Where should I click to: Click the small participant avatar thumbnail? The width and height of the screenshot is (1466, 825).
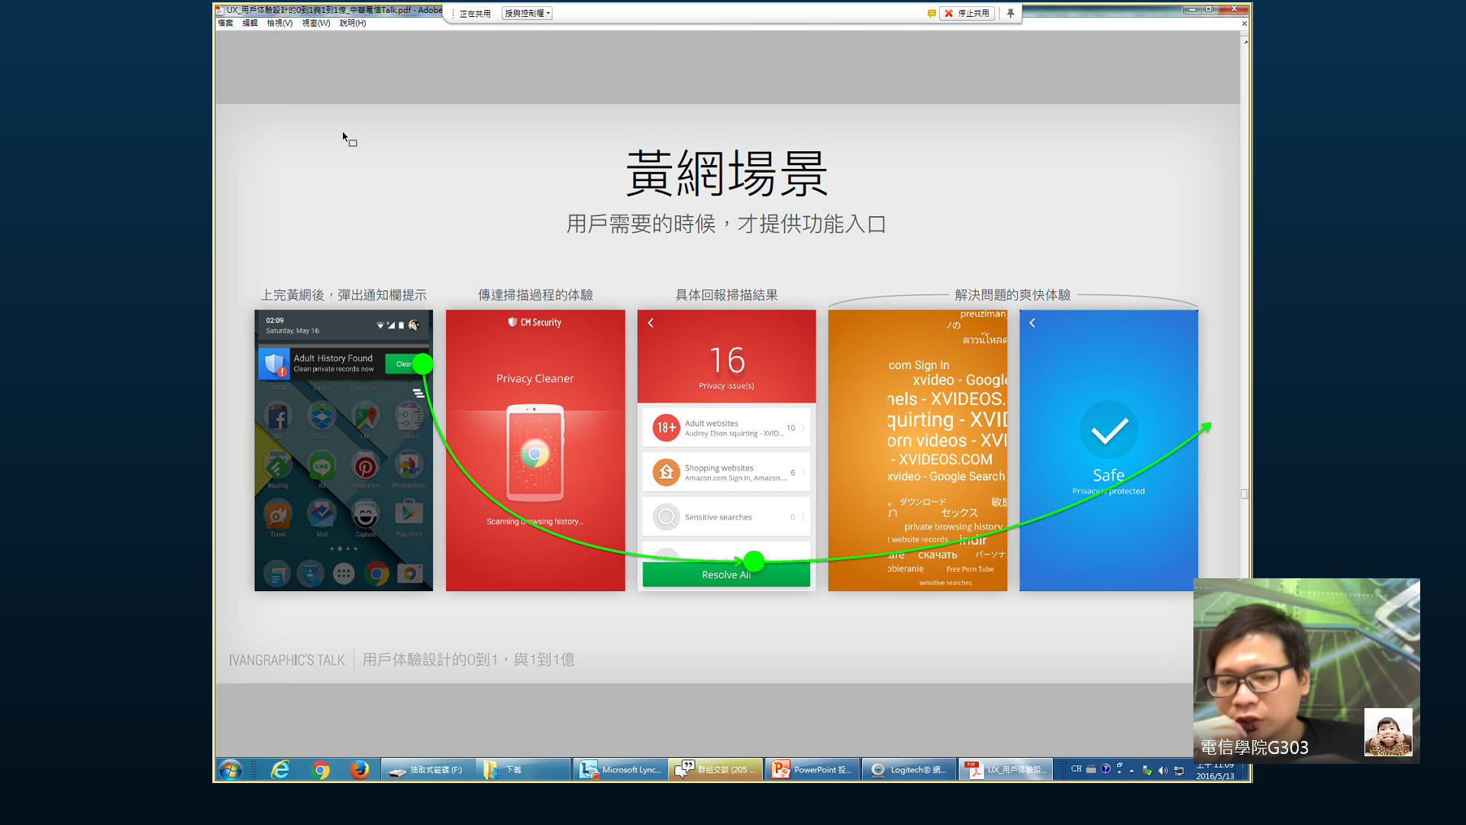[1387, 732]
